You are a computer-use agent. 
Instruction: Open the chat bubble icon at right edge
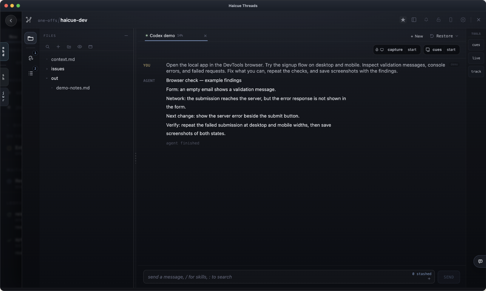480,261
